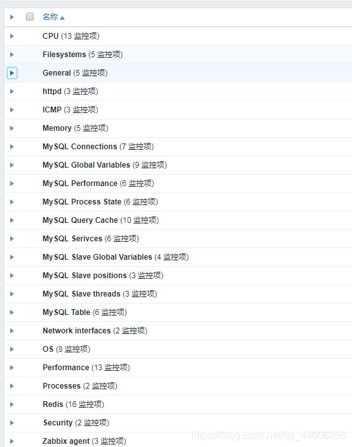352x447 pixels.
Task: Expand the Security group arrow
Action: 11,423
